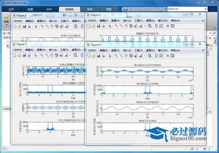Viewport: 219px width, 153px height.
Task: Open folder path dropdown arrow near search icon
Action: point(210,33)
